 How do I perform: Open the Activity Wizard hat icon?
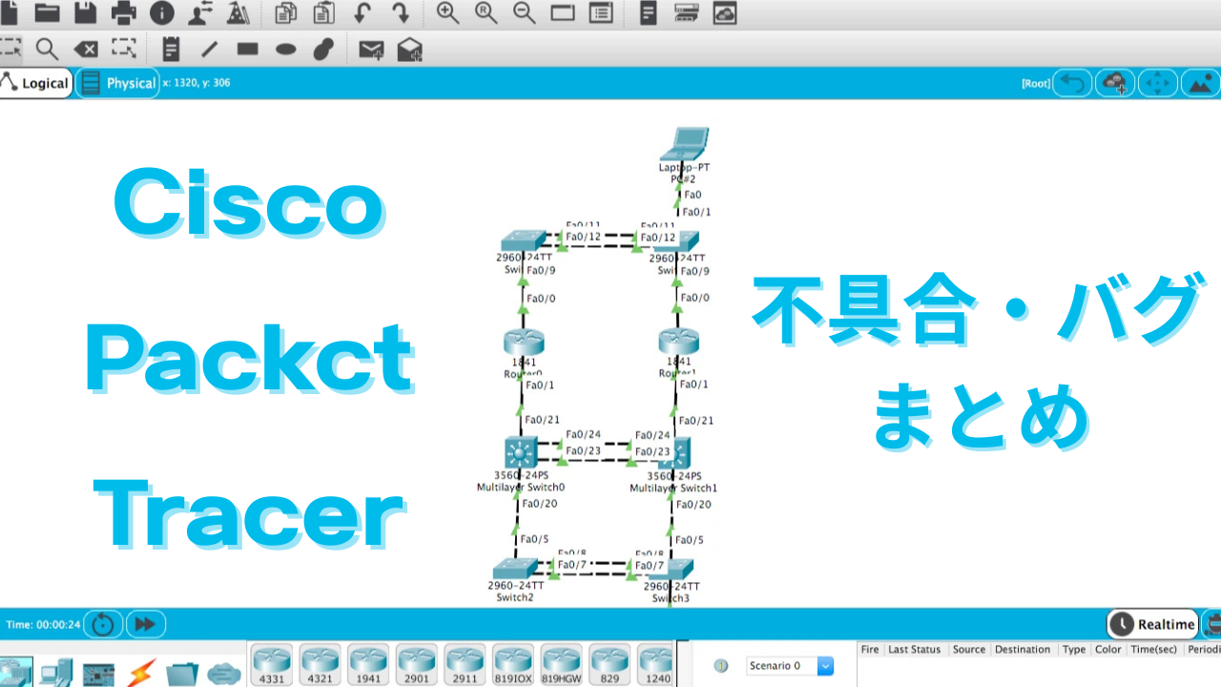pyautogui.click(x=238, y=12)
